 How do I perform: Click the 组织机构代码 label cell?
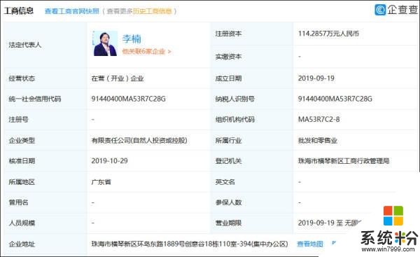[x=252, y=120]
